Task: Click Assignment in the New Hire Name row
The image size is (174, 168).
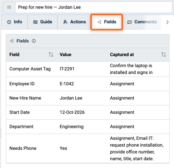Action: 122,98
